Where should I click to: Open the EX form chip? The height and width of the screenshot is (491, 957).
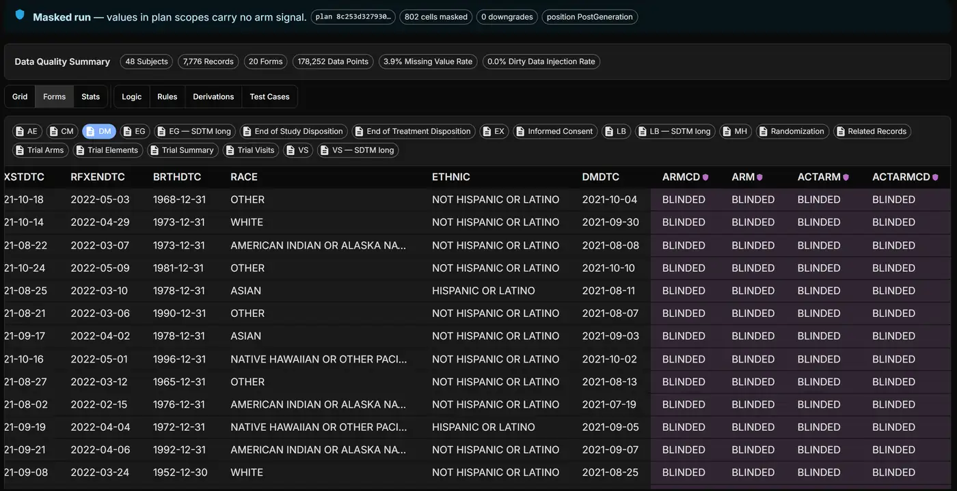point(494,131)
